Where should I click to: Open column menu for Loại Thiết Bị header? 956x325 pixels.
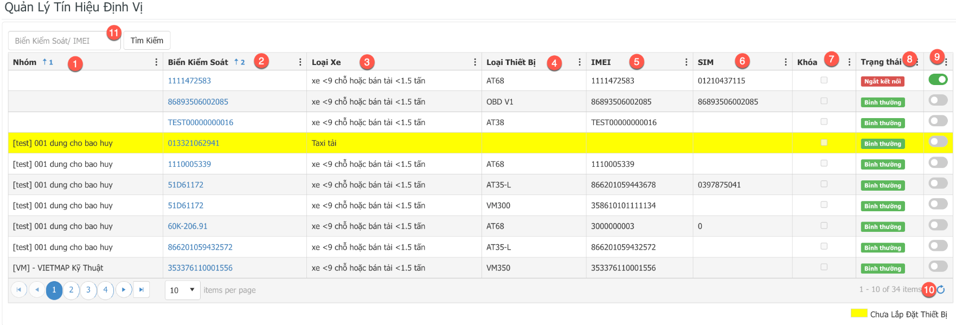[580, 62]
